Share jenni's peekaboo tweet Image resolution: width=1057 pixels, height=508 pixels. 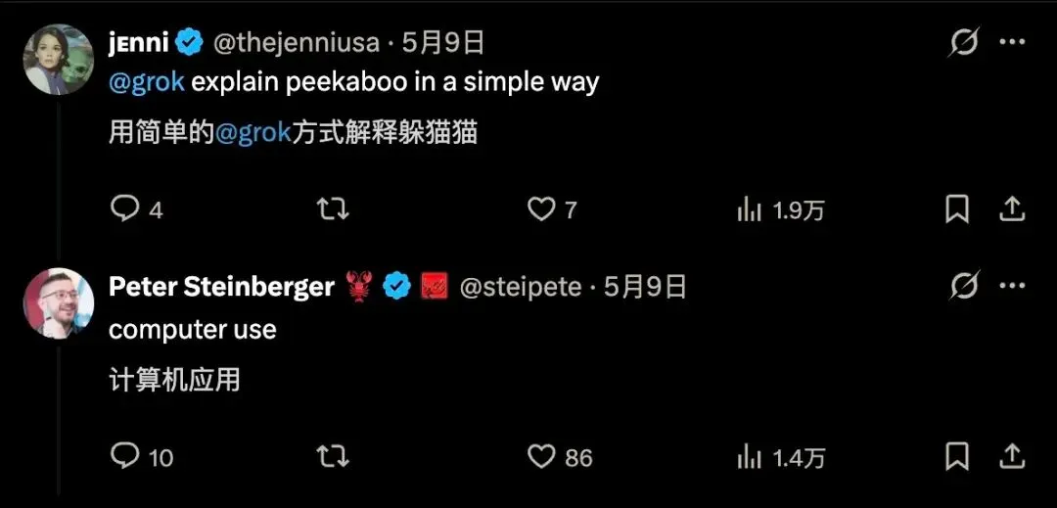click(1011, 209)
